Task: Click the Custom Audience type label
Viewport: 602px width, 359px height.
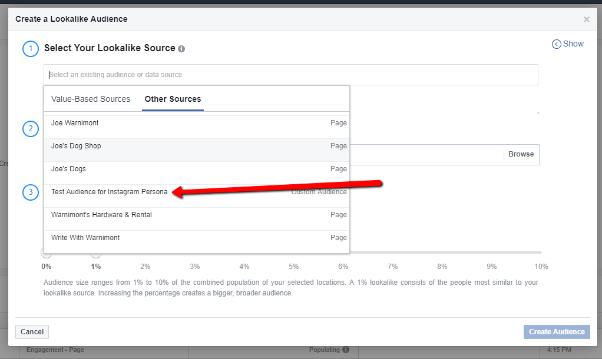Action: point(319,192)
